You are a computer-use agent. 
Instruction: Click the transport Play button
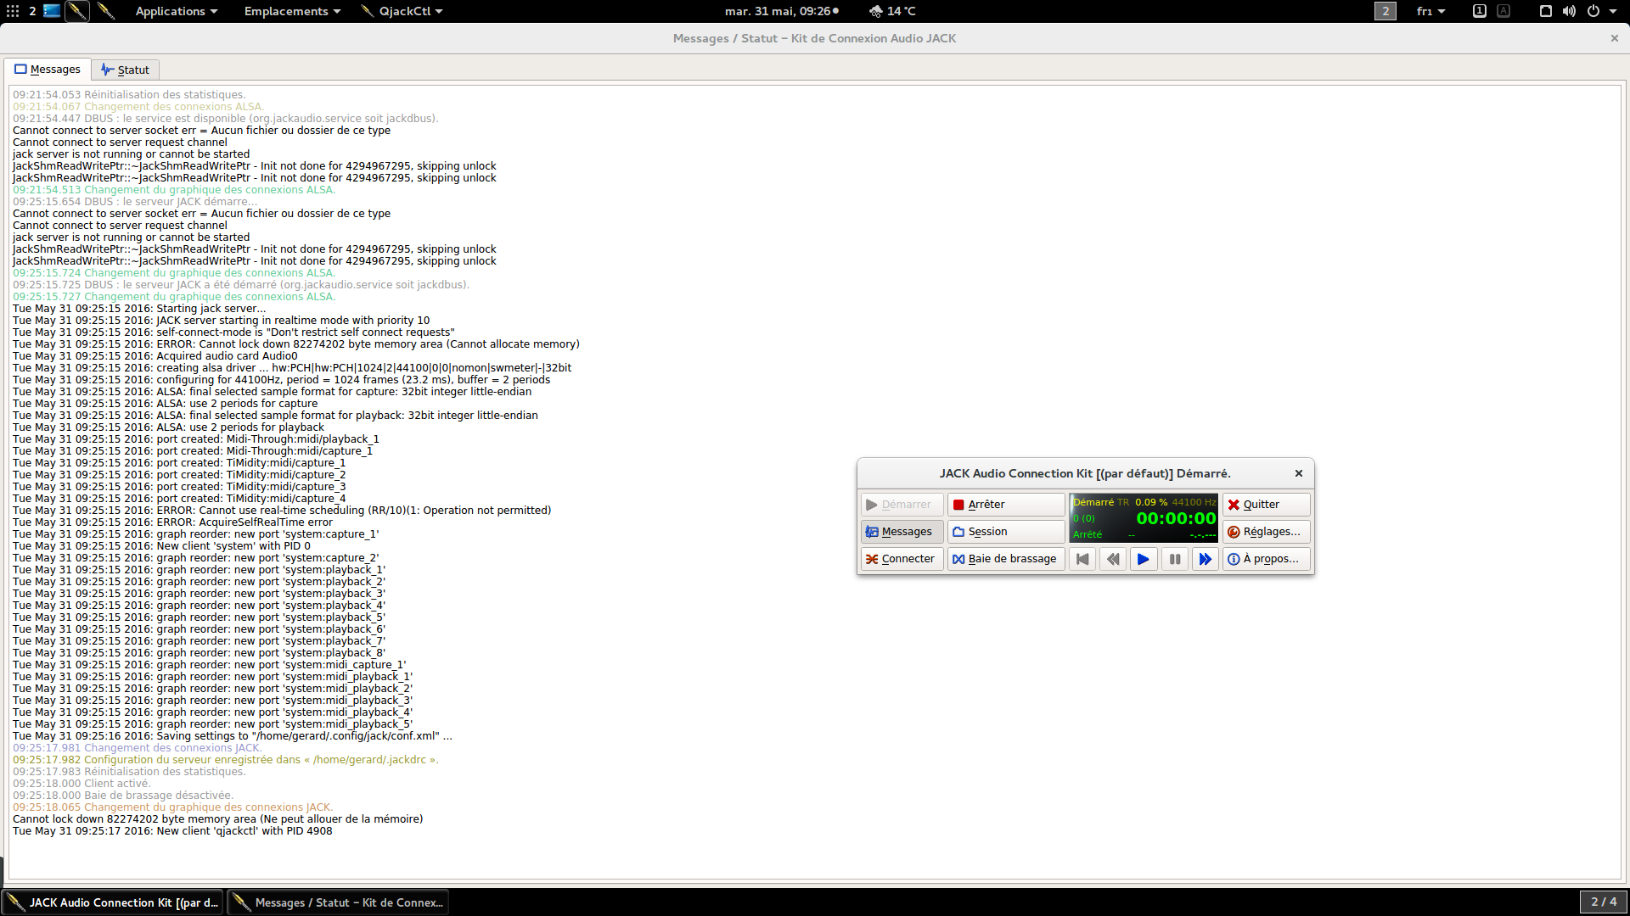pyautogui.click(x=1144, y=559)
